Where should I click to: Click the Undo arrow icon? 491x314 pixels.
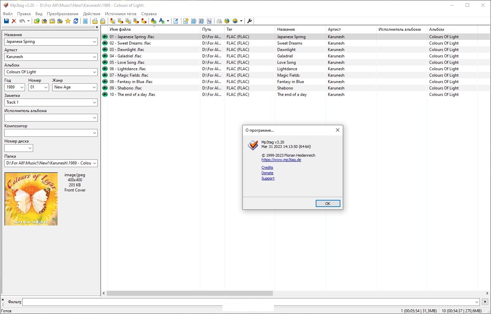22,21
